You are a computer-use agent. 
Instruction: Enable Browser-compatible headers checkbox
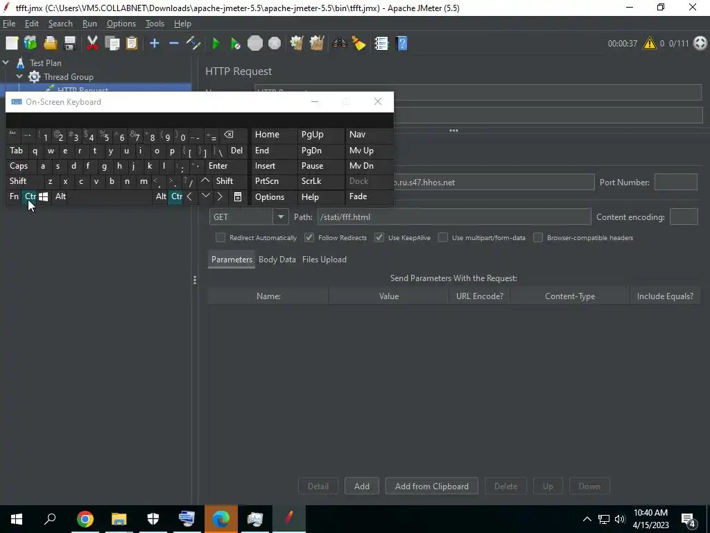[x=538, y=237]
